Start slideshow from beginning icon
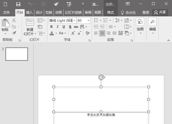The width and height of the screenshot is (172, 124). pos(69,4)
